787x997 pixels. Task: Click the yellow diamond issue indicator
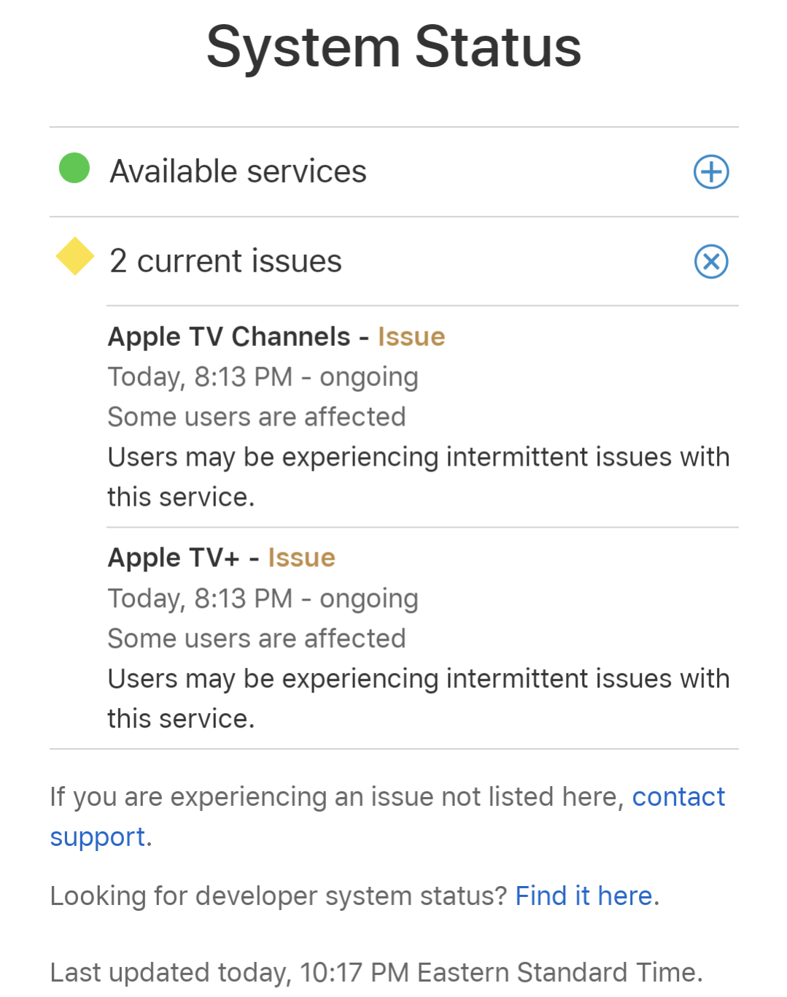[73, 259]
